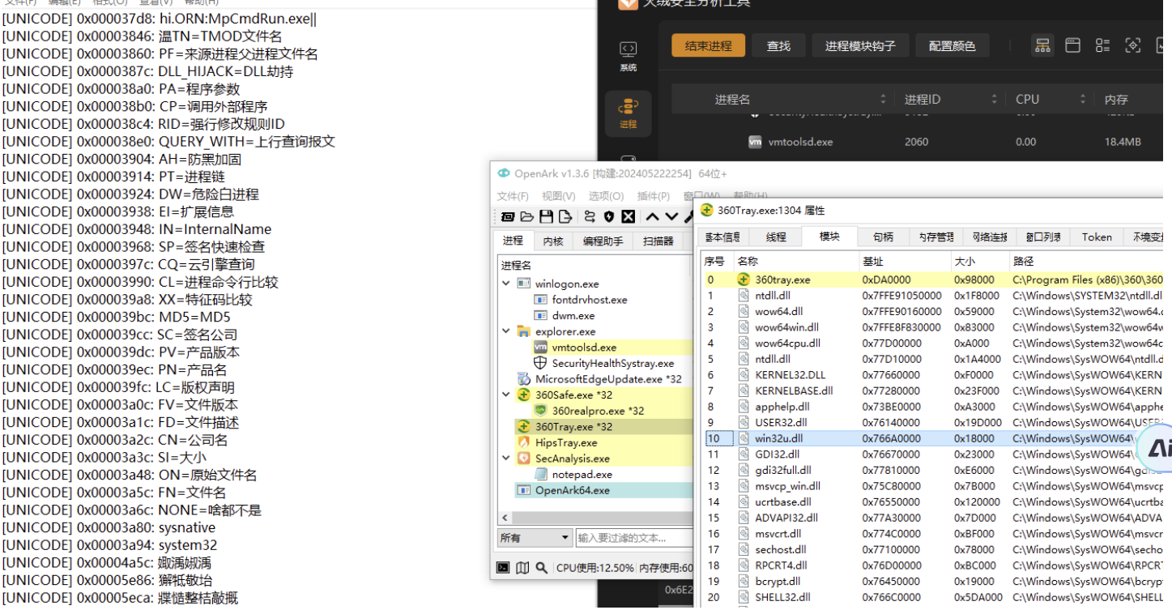Screen dimensions: 1172x610
Task: Click the export file icon in OpenArk toolbar
Action: tap(565, 216)
